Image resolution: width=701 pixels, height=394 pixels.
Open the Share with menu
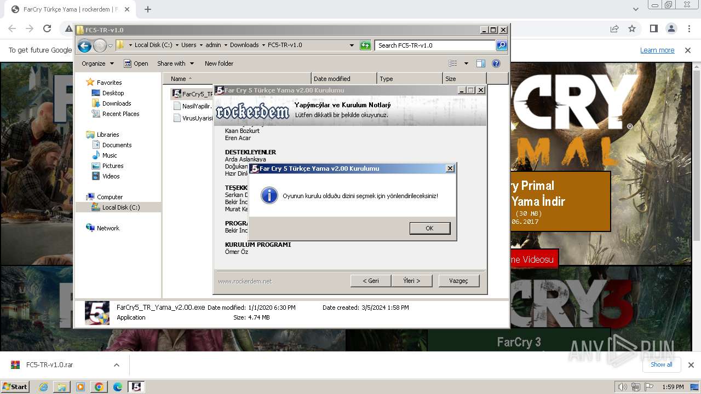(175, 63)
